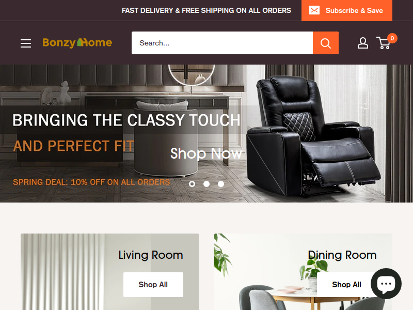Open the shopping cart icon
This screenshot has width=413, height=310.
384,43
